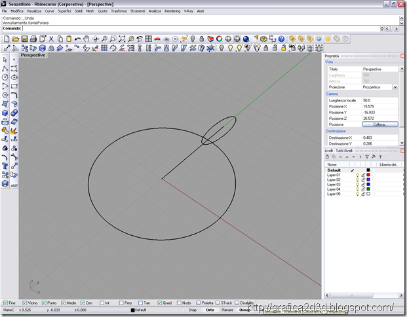Click the red car icon
The width and height of the screenshot is (407, 317).
point(157,39)
